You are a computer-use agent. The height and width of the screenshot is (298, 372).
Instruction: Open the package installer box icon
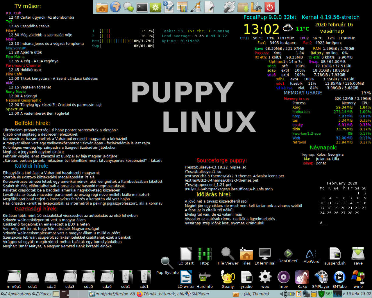point(243,7)
